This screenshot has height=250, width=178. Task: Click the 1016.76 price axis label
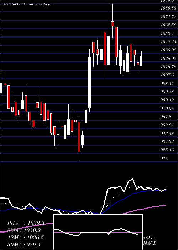[168, 67]
